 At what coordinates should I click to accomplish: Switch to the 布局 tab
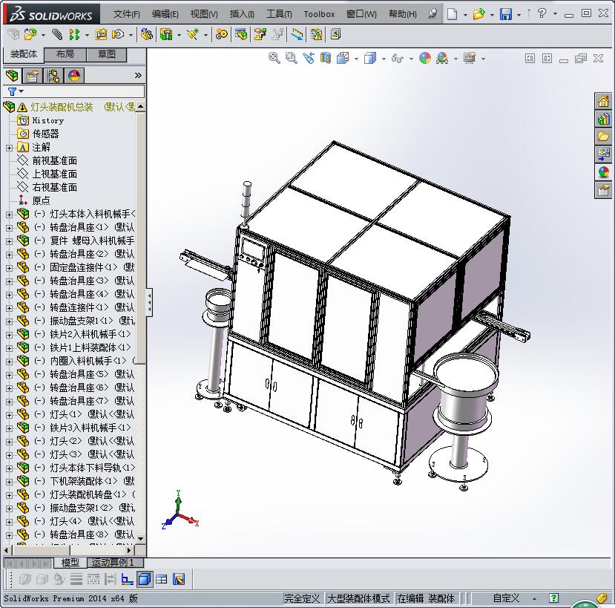tap(65, 54)
